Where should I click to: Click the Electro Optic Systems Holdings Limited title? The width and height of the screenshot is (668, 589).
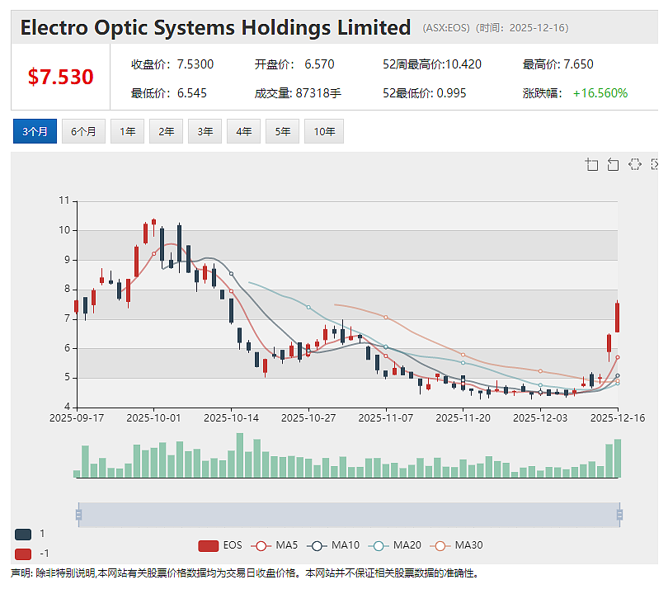click(x=215, y=28)
